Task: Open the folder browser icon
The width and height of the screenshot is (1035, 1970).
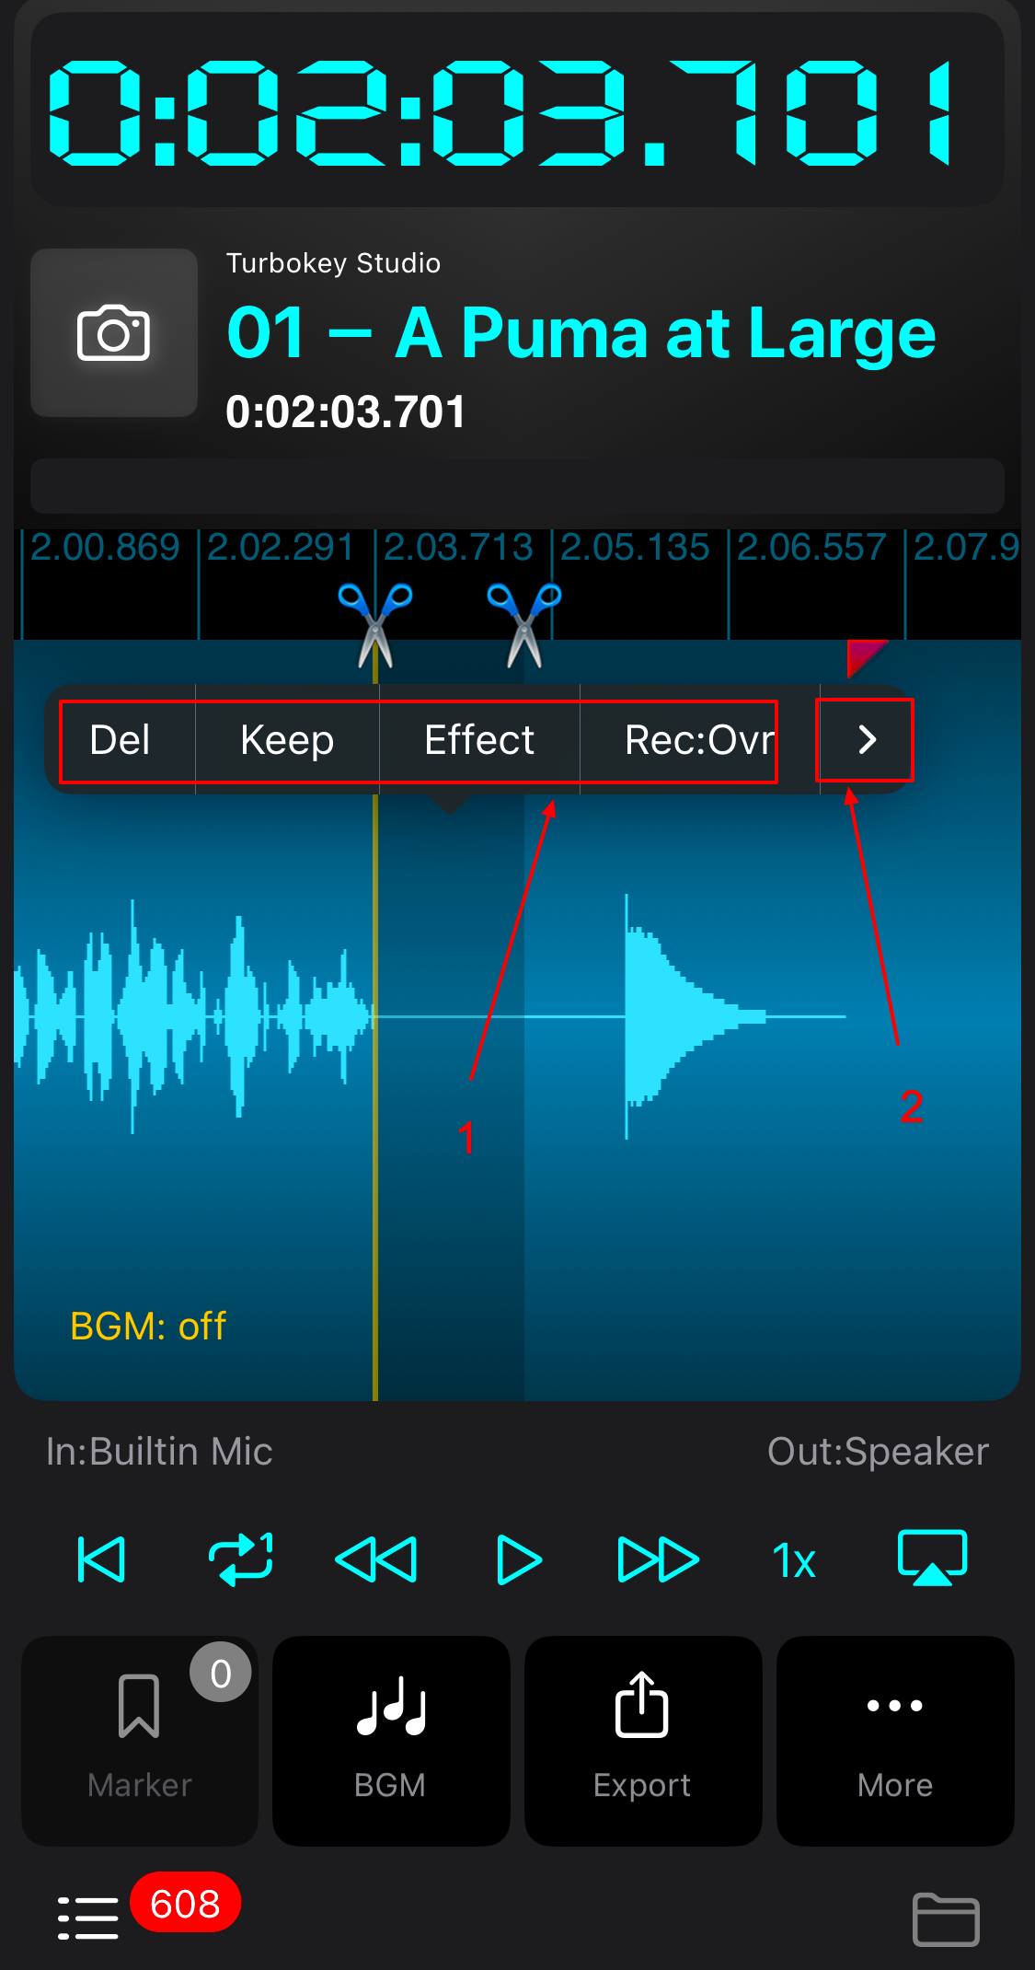Action: (946, 1919)
